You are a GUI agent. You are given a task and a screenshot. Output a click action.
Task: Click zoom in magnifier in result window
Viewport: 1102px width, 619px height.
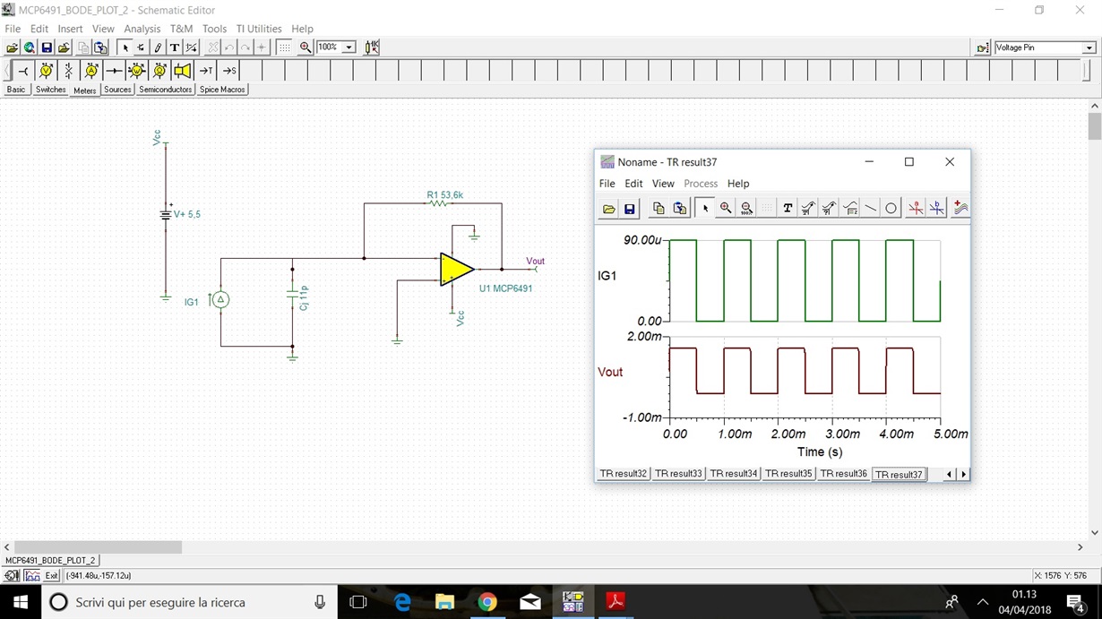click(726, 209)
